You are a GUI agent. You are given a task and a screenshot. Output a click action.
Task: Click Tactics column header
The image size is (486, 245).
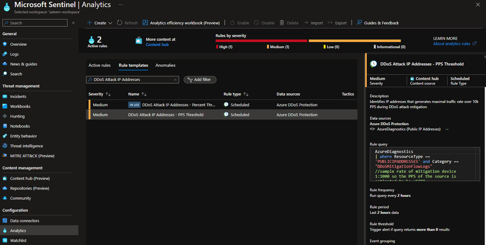click(x=348, y=94)
